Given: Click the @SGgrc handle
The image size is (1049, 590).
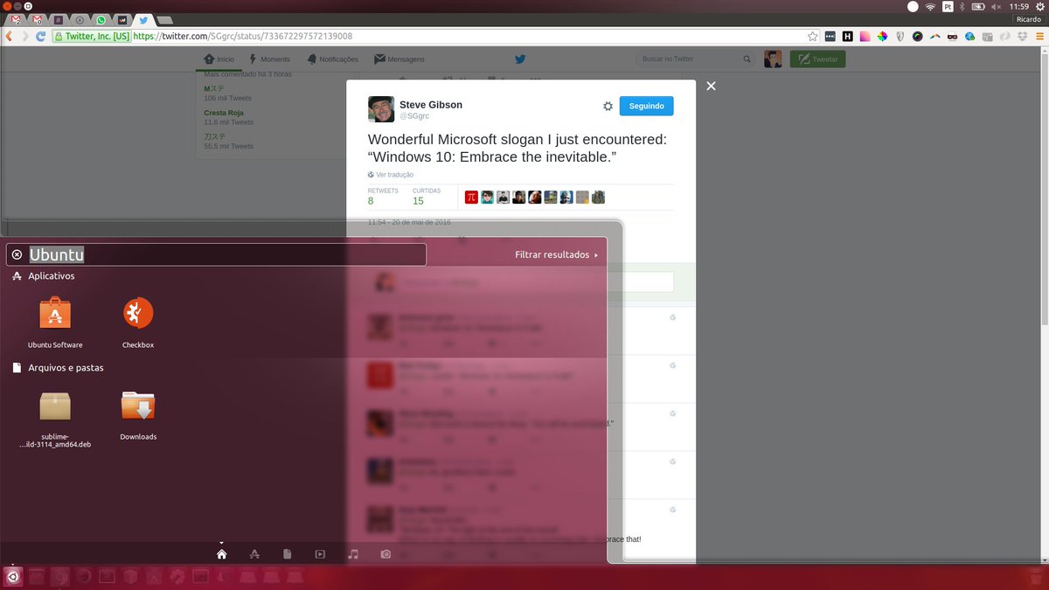Looking at the screenshot, I should 414,116.
